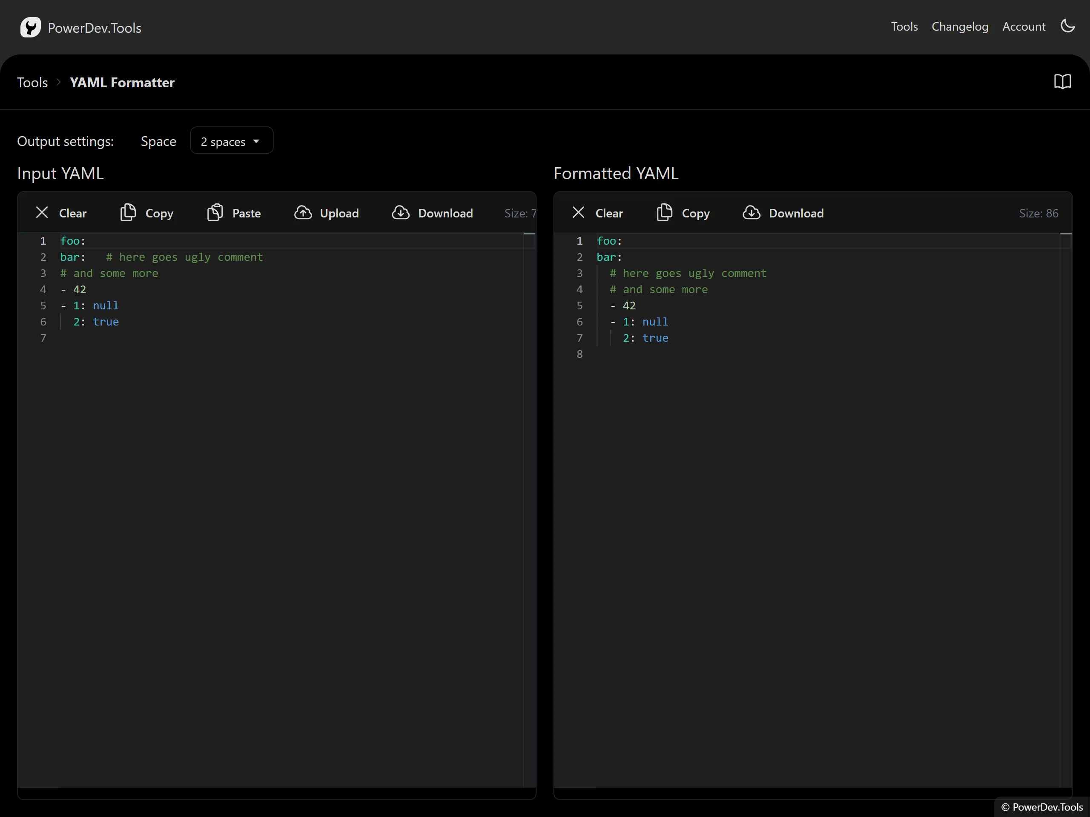Viewport: 1090px width, 817px height.
Task: Open Tools in the top navigation
Action: pos(904,26)
